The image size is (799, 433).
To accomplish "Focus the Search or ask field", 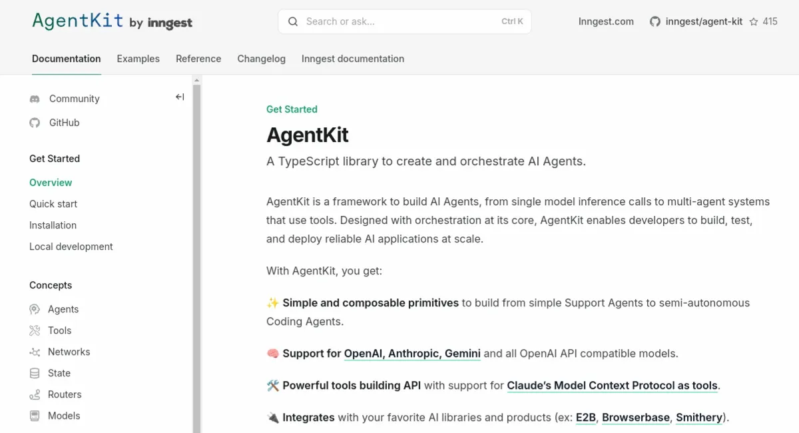I will coord(404,21).
